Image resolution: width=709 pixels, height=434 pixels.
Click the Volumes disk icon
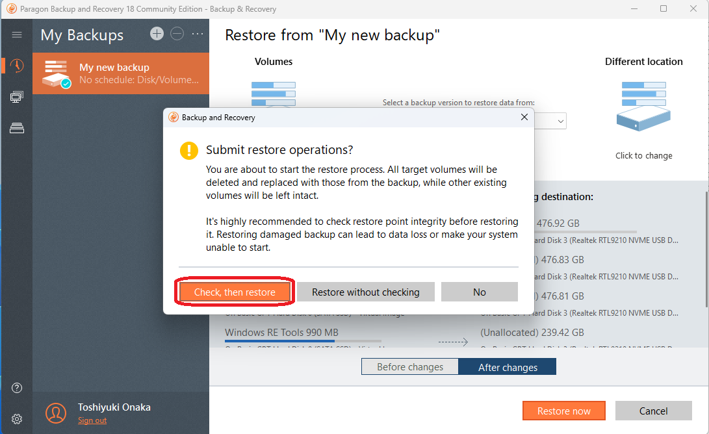[274, 94]
